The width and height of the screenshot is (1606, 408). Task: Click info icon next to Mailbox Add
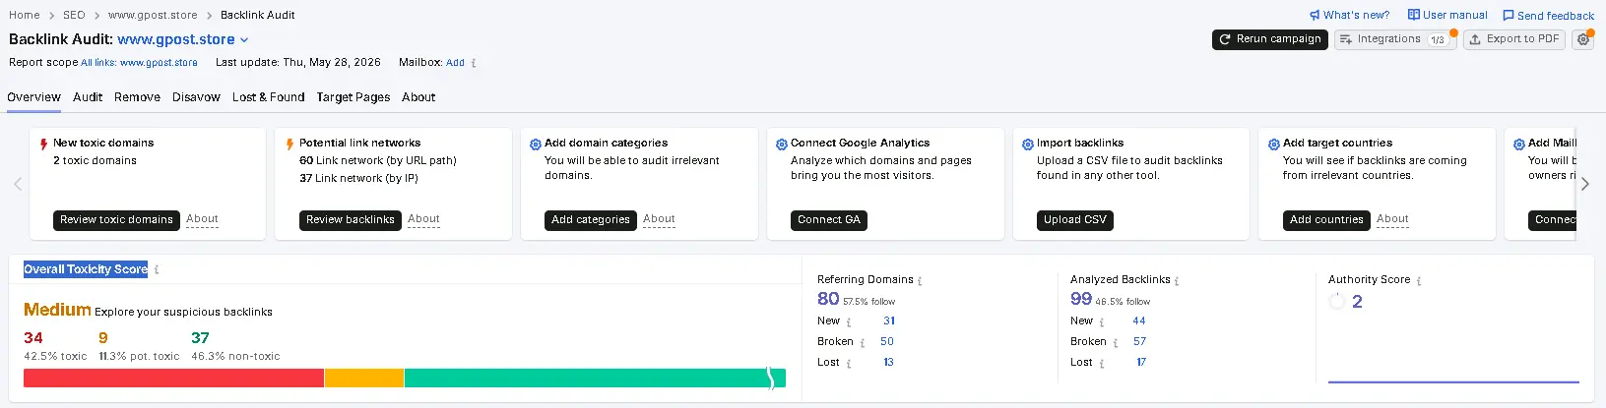coord(474,63)
